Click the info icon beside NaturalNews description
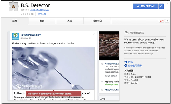This screenshot has height=104, width=171. 102,64
